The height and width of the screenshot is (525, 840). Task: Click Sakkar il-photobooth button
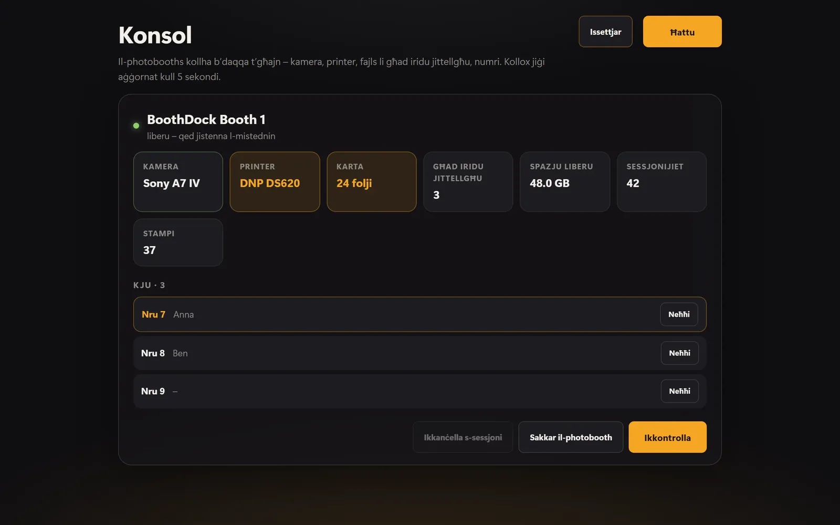click(x=571, y=437)
